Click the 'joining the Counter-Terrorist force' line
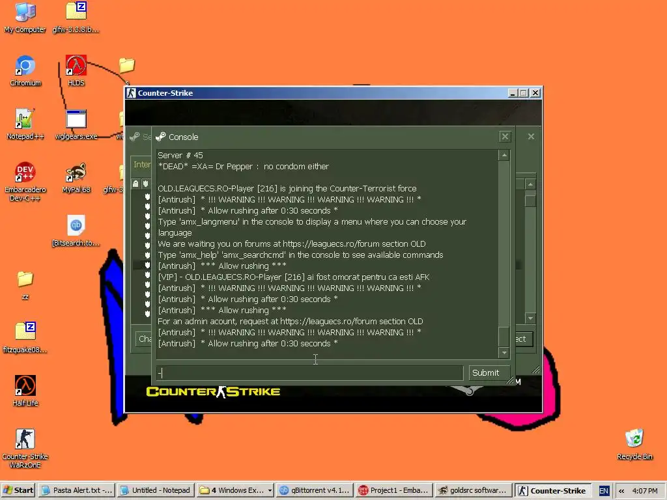This screenshot has width=667, height=500. coord(287,188)
